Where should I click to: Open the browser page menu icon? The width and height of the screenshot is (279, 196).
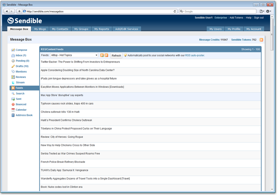pos(262,11)
